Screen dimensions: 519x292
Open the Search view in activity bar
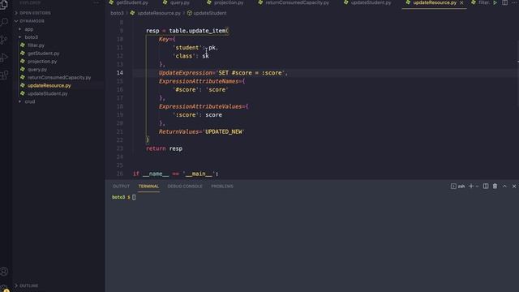pyautogui.click(x=4, y=22)
